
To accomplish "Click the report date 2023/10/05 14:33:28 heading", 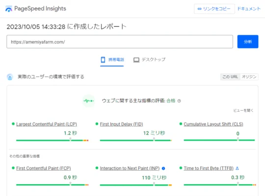I will [66, 26].
